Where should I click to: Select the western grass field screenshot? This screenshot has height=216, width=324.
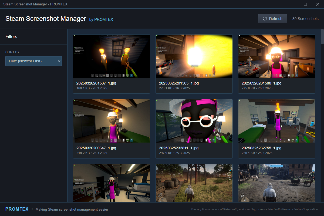[x=194, y=183]
